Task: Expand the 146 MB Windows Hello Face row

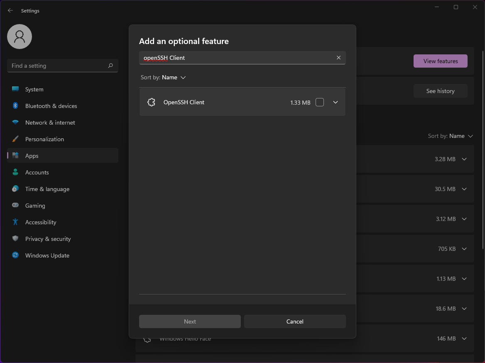Action: [x=464, y=338]
